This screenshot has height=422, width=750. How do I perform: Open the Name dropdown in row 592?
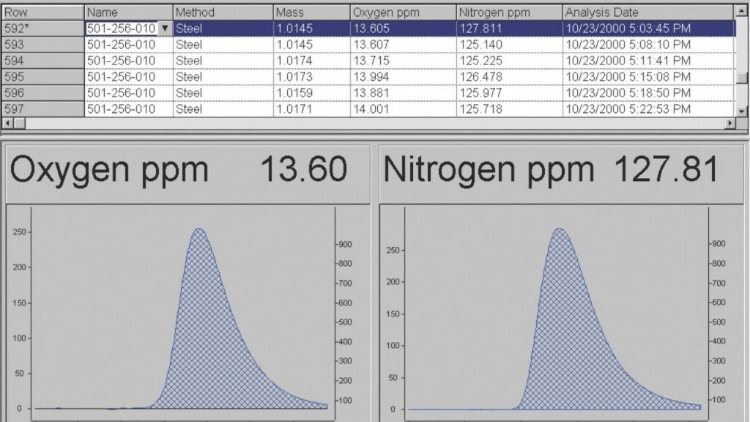click(x=165, y=29)
